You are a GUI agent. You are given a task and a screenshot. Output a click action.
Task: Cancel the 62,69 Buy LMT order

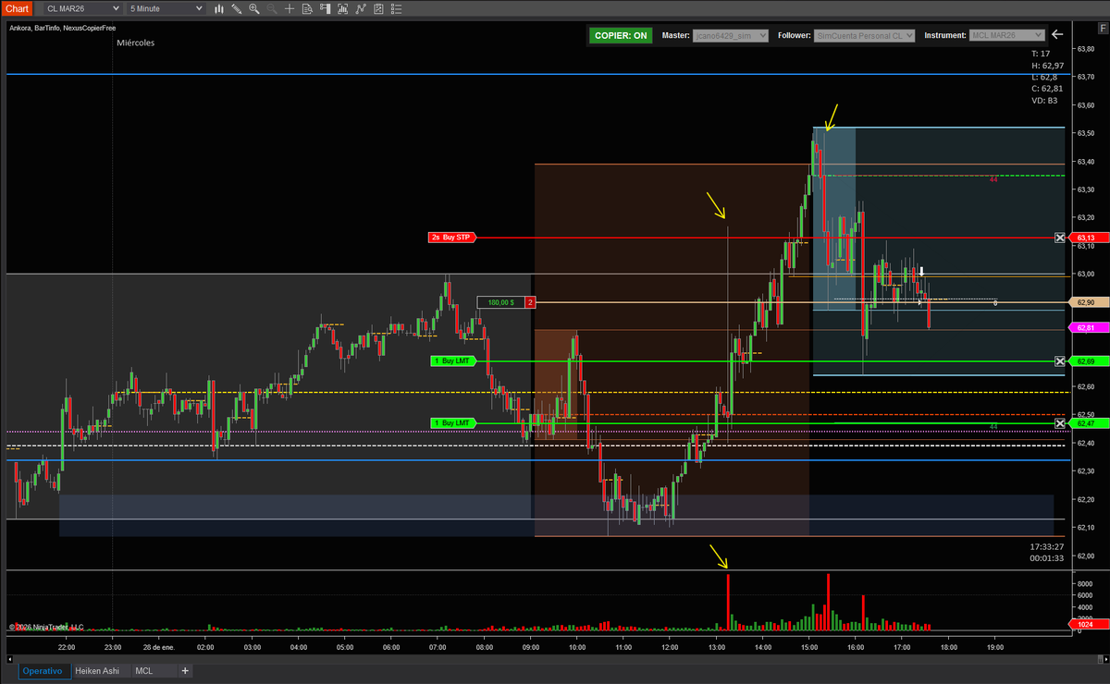pyautogui.click(x=1060, y=361)
